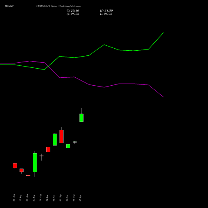Click the red candlestick for 25 Aug
Screen dimensions: 208x208
[22, 170]
